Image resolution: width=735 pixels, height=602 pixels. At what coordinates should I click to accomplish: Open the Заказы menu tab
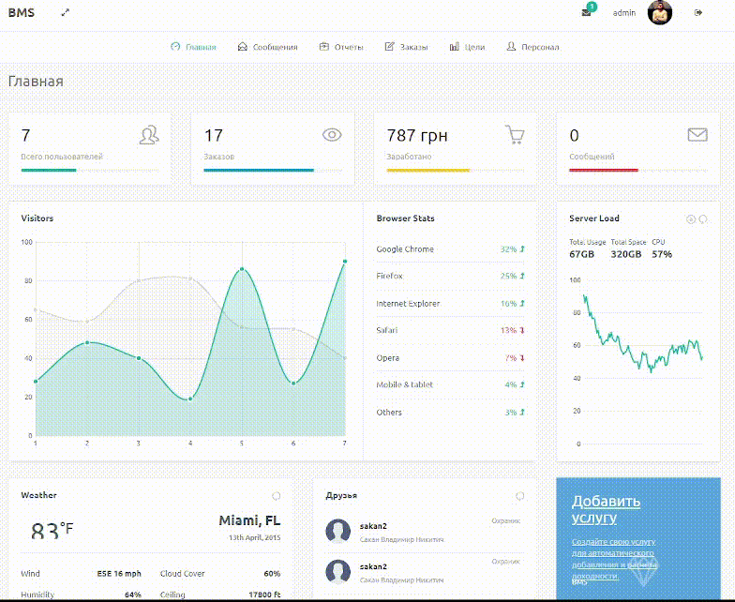click(x=406, y=47)
